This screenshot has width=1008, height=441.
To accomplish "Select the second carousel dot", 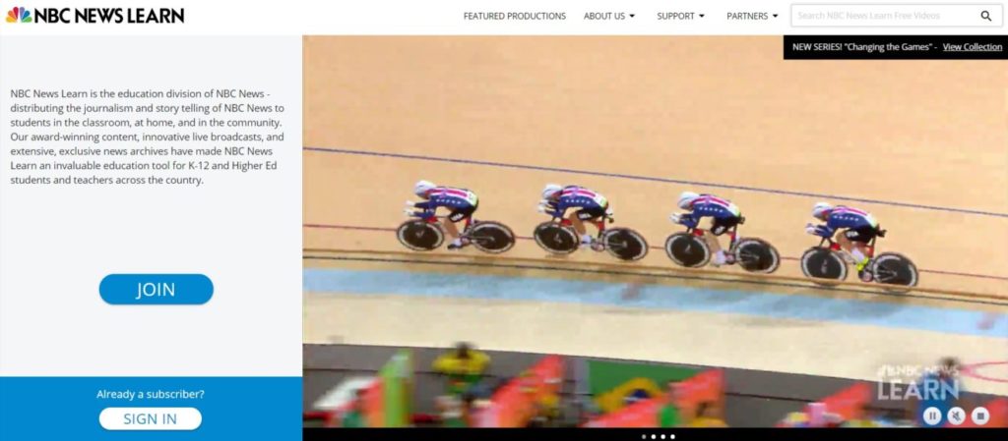I will [654, 436].
